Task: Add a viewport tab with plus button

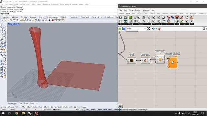Action: pos(37,103)
